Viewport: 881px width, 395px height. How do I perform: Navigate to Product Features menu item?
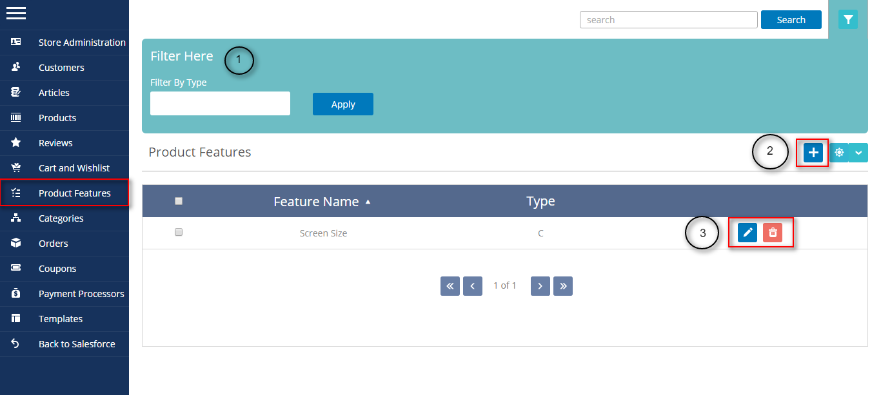pyautogui.click(x=73, y=193)
